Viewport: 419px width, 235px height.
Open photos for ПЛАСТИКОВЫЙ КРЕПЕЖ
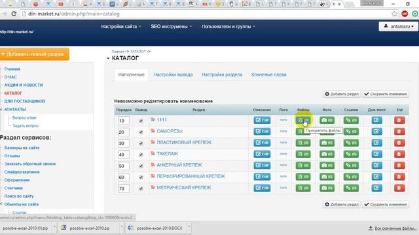coord(327,143)
